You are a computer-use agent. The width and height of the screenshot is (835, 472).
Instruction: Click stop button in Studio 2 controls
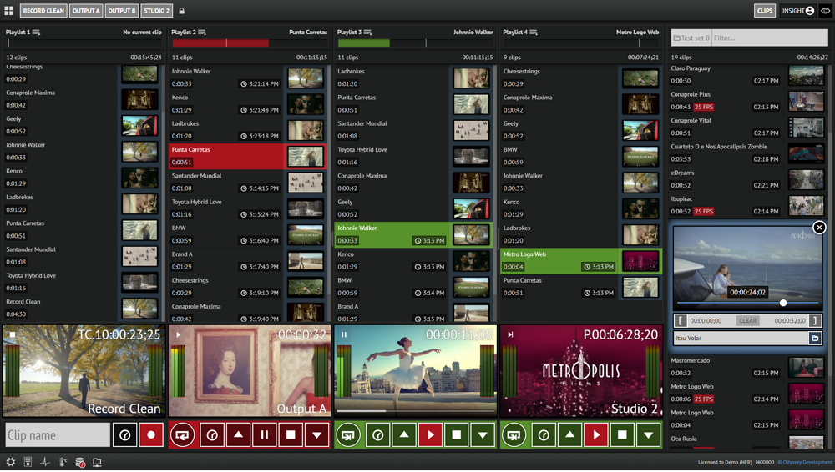622,435
